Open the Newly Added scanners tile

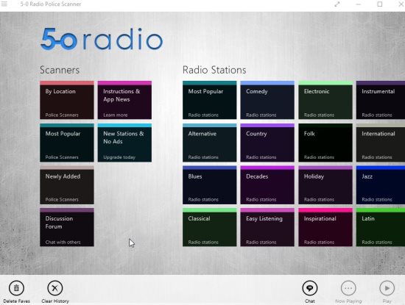(x=67, y=185)
